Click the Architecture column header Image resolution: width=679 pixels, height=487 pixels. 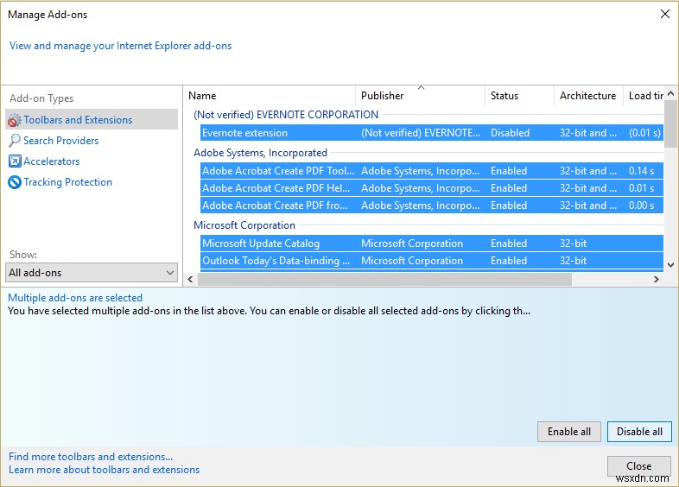(587, 96)
